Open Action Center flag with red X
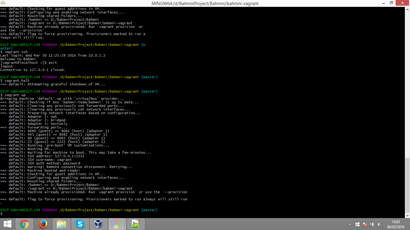The image size is (410, 230). (365, 224)
